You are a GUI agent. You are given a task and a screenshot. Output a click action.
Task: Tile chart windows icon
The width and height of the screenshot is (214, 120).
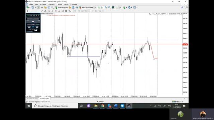113,7
